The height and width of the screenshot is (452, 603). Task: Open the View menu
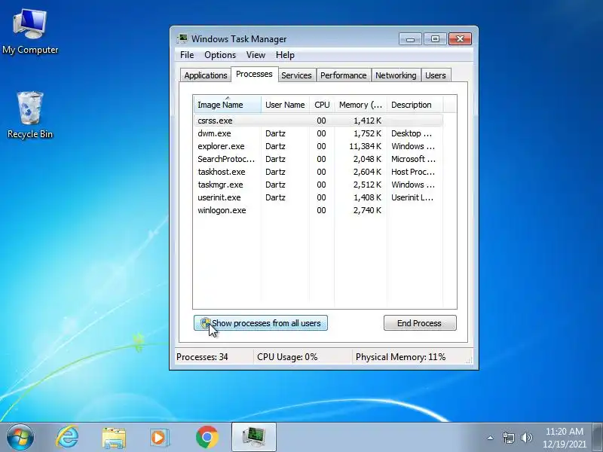[x=256, y=55]
